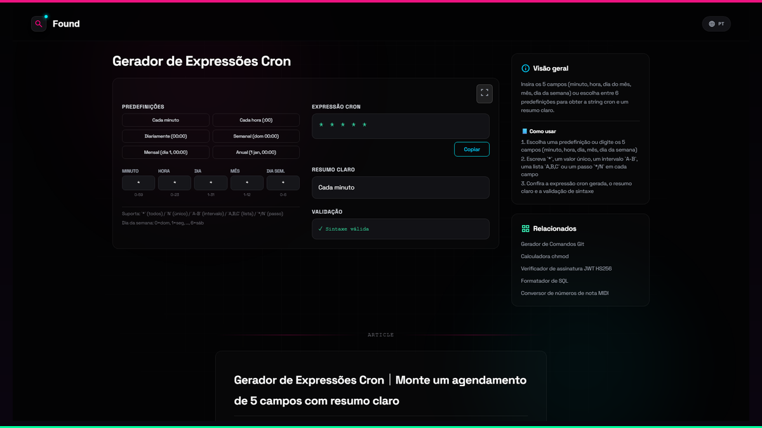Select the Semanal (dom 00:00) preset

click(x=256, y=136)
